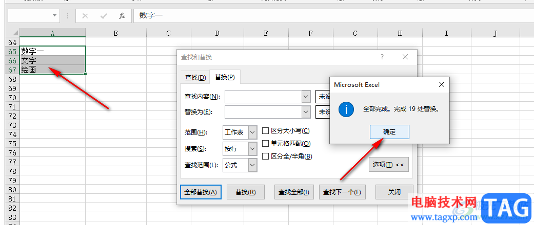Image resolution: width=534 pixels, height=225 pixels.
Task: Close the Find and Replace dialog with X
Action: [405, 57]
